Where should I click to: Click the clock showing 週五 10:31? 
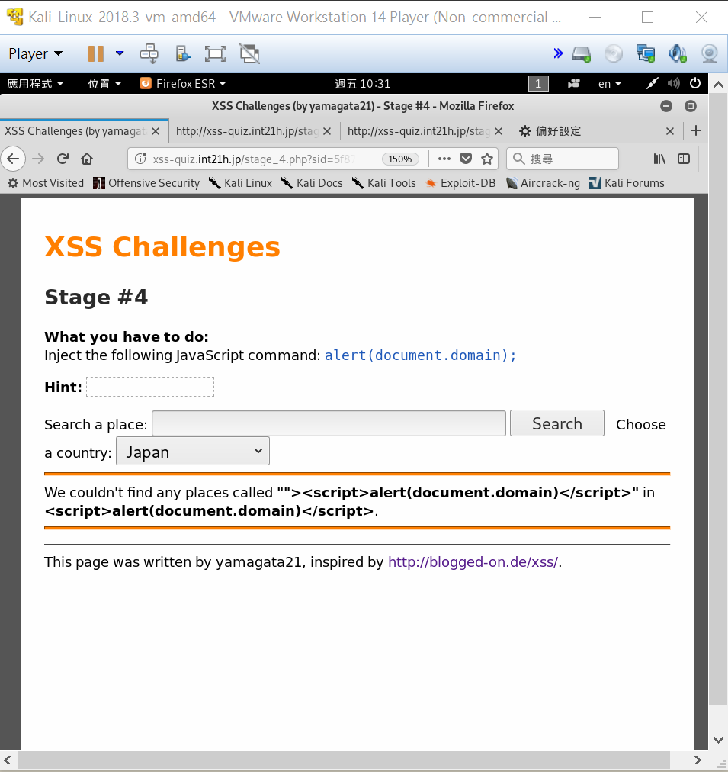pyautogui.click(x=363, y=84)
